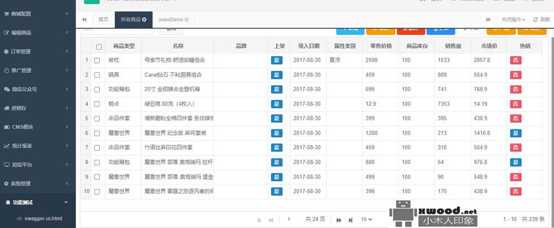Check the box for row 5 床品件套
Image resolution: width=554 pixels, height=228 pixels.
click(x=97, y=119)
